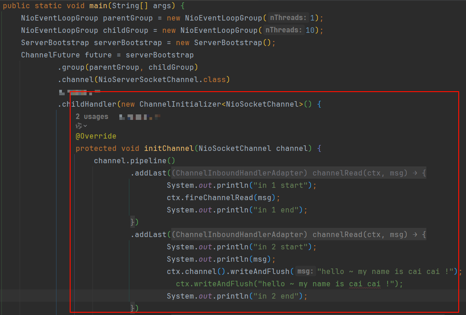This screenshot has height=315, width=466.
Task: Click NioServerSocketChannel in the channel call
Action: [x=149, y=79]
